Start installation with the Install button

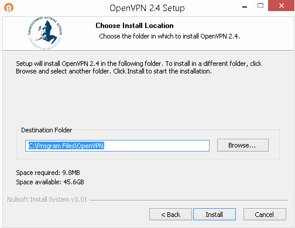[214, 215]
